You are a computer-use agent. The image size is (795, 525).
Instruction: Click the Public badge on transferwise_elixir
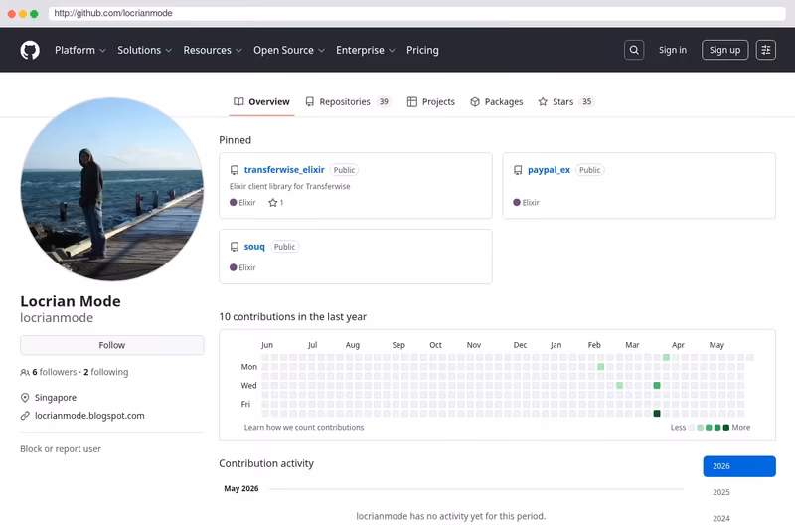344,170
